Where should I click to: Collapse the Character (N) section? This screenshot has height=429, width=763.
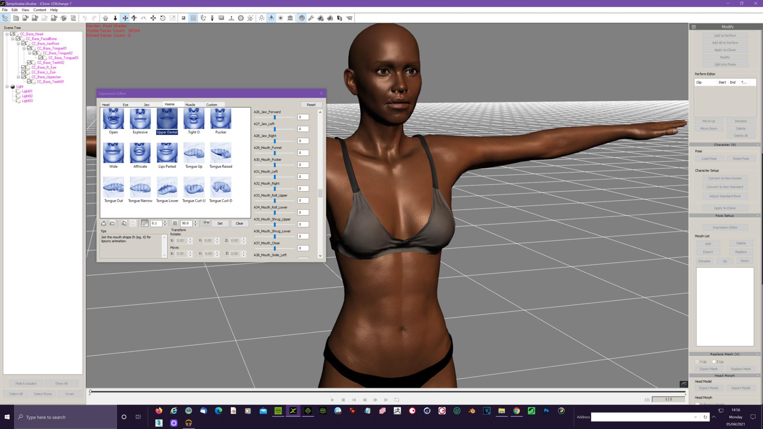click(758, 145)
